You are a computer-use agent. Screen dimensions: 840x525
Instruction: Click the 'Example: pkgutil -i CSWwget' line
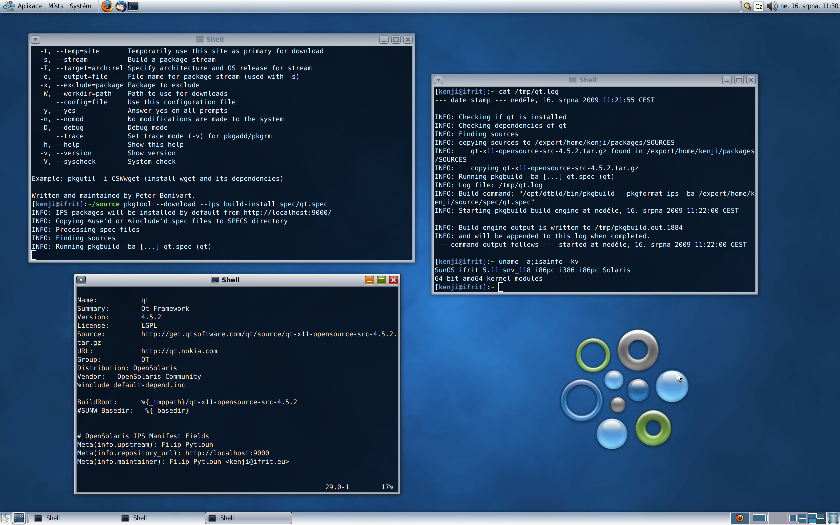pyautogui.click(x=157, y=179)
